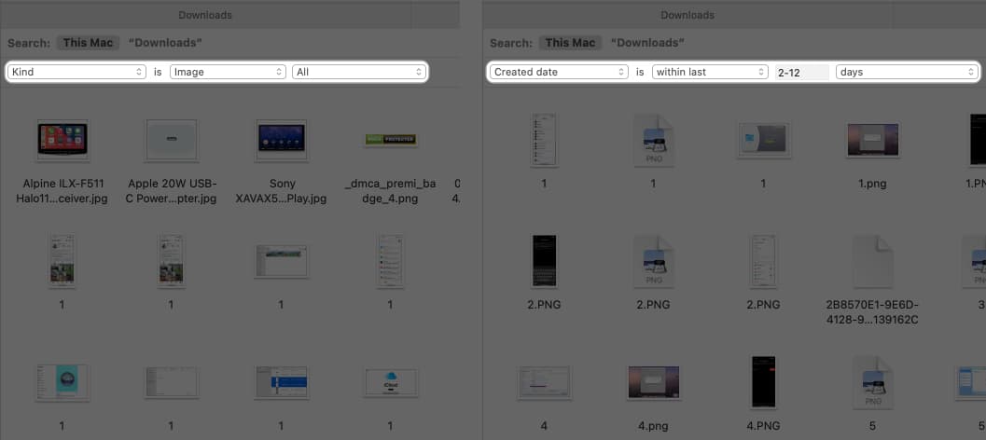Select the iCloud logo thumbnail named 1

coord(390,381)
